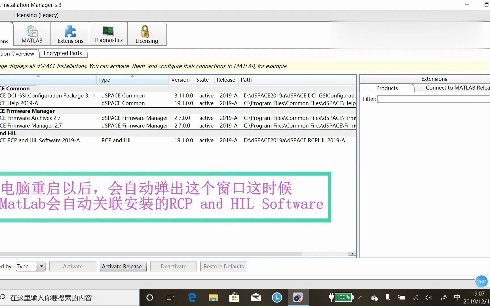Sort installations by Type column header

point(132,80)
